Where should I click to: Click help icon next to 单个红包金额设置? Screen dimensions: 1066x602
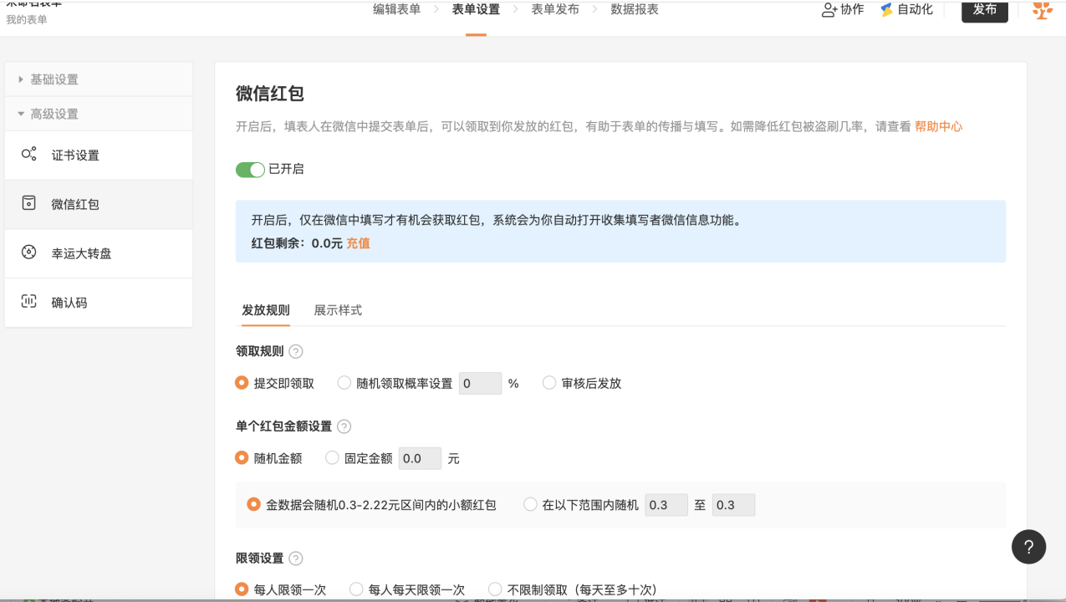coord(344,426)
